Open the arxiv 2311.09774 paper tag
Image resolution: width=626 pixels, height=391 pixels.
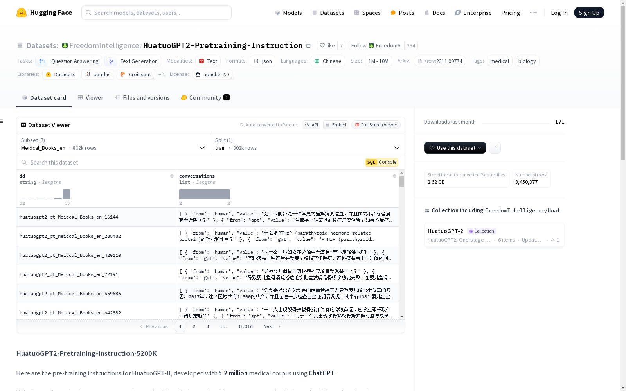click(440, 61)
